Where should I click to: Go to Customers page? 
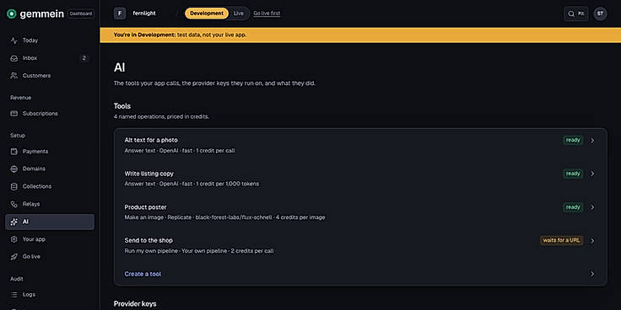coord(50,76)
